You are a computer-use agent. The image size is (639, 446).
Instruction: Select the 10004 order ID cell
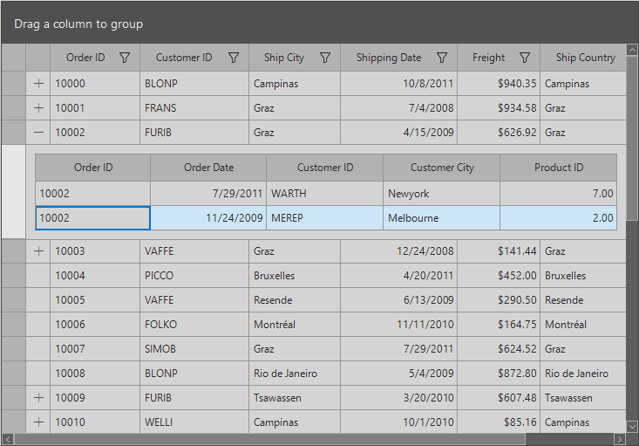point(95,276)
